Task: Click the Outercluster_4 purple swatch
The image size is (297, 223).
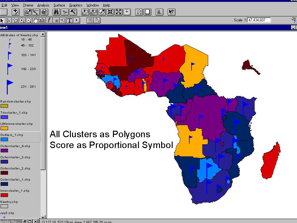Action: click(4, 151)
